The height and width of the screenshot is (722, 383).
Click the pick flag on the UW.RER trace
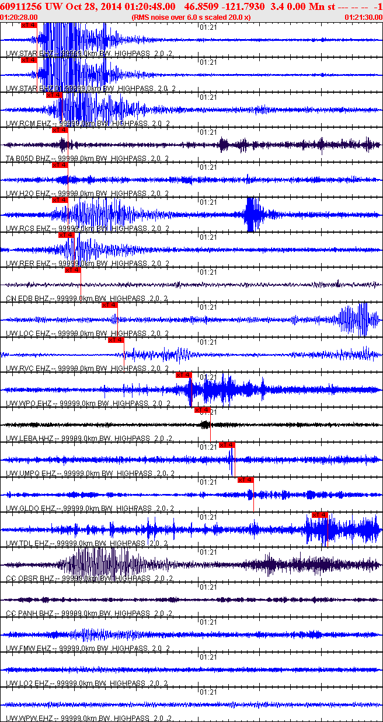click(x=67, y=235)
